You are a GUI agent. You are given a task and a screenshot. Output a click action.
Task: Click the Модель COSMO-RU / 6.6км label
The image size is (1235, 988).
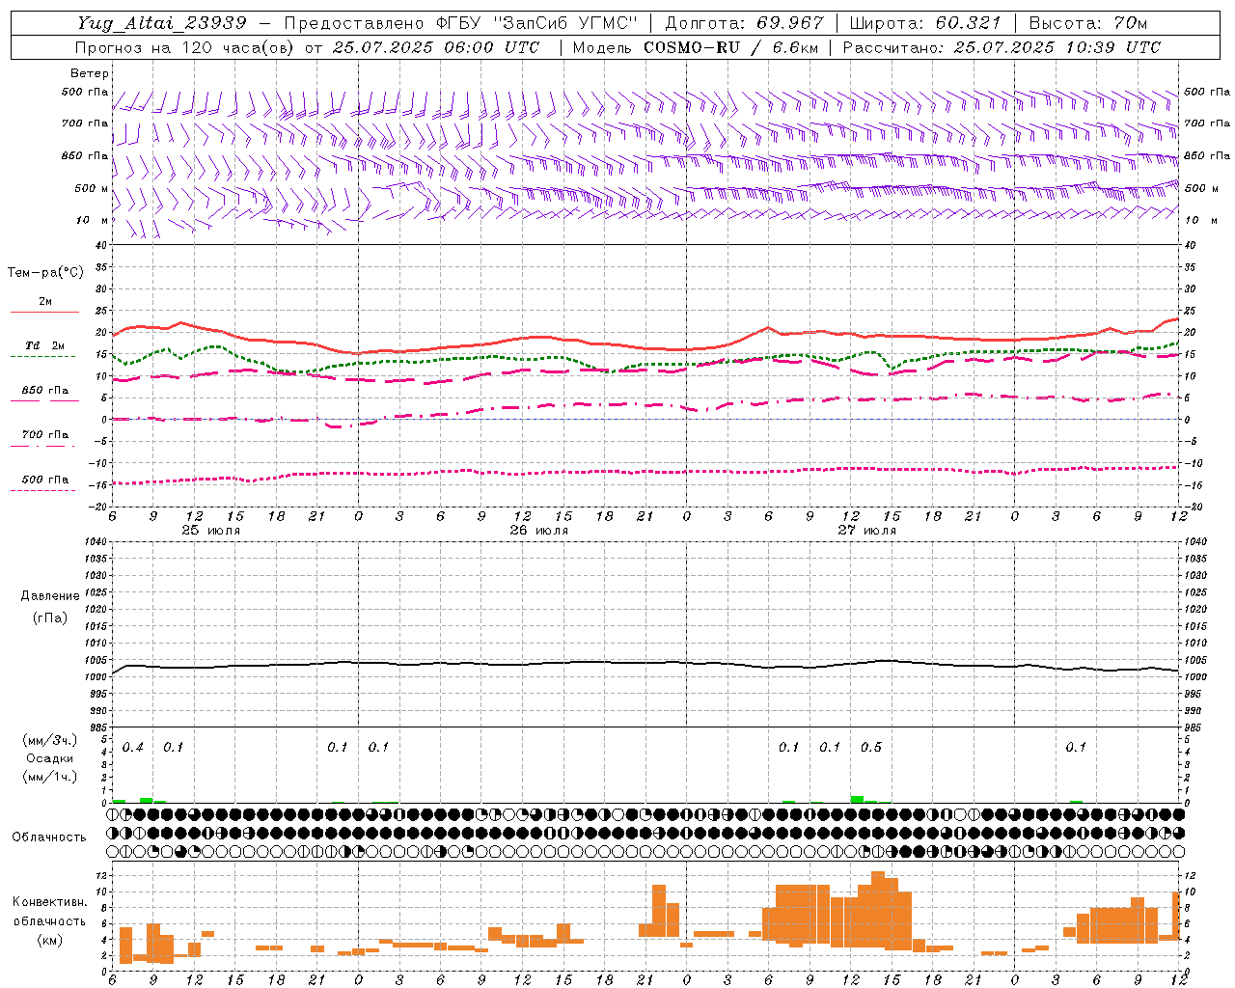pyautogui.click(x=694, y=47)
